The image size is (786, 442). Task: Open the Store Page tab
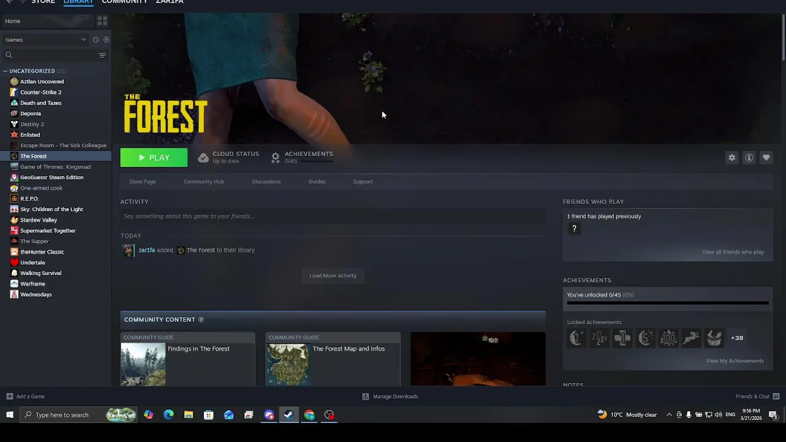142,182
